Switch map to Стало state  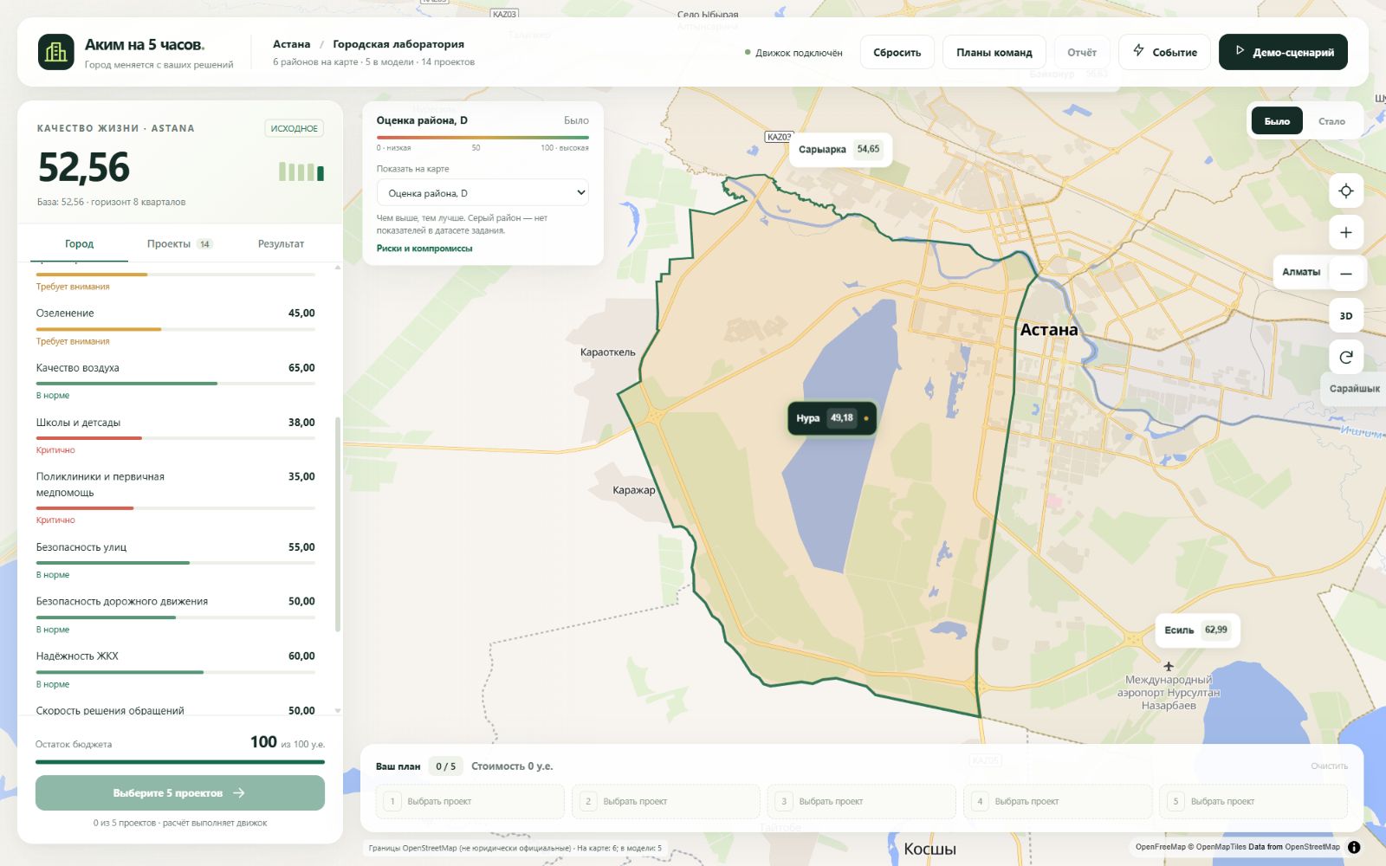tap(1331, 121)
